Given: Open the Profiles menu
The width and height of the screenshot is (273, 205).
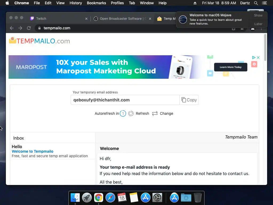Looking at the screenshot, I should pos(117,3).
